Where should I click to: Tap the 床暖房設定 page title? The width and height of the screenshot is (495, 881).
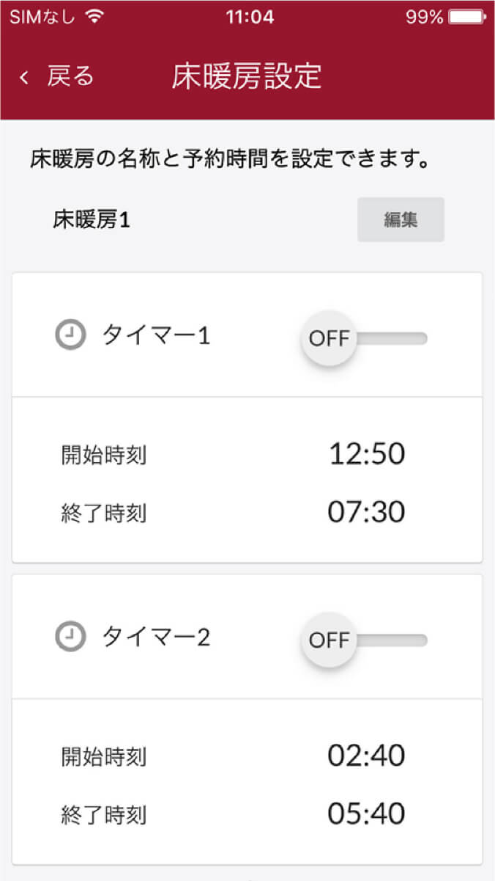pos(247,76)
